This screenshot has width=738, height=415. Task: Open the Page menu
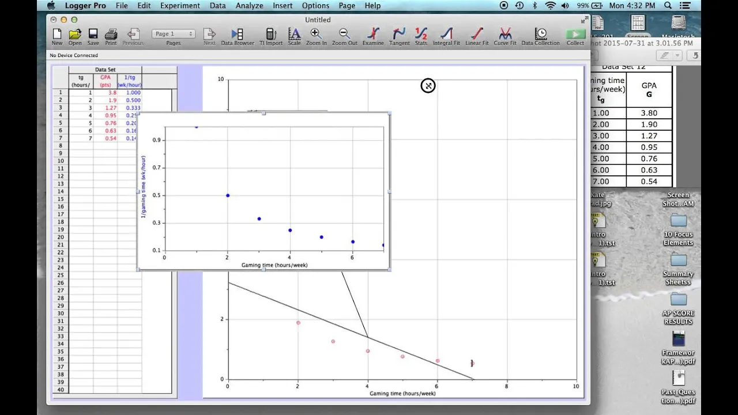point(347,6)
